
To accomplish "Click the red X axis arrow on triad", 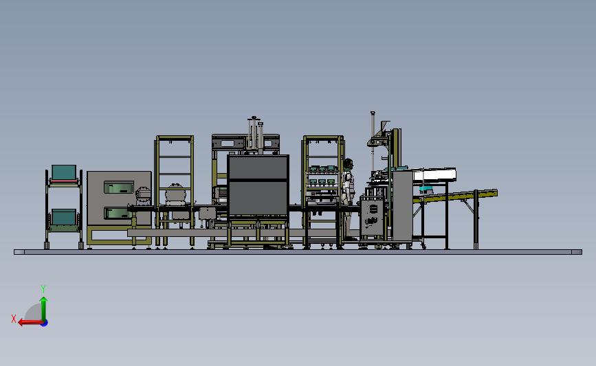I will [x=30, y=322].
